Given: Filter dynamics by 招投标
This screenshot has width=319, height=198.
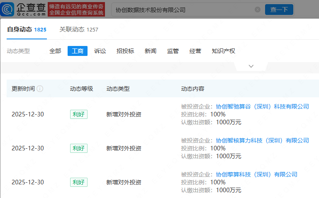Looking at the screenshot, I should 125,51.
